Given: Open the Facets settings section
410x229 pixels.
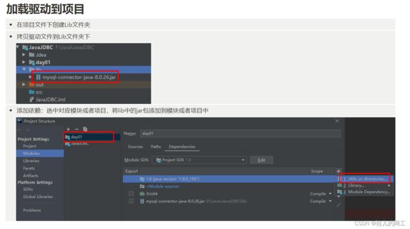Looking at the screenshot, I should (29, 168).
